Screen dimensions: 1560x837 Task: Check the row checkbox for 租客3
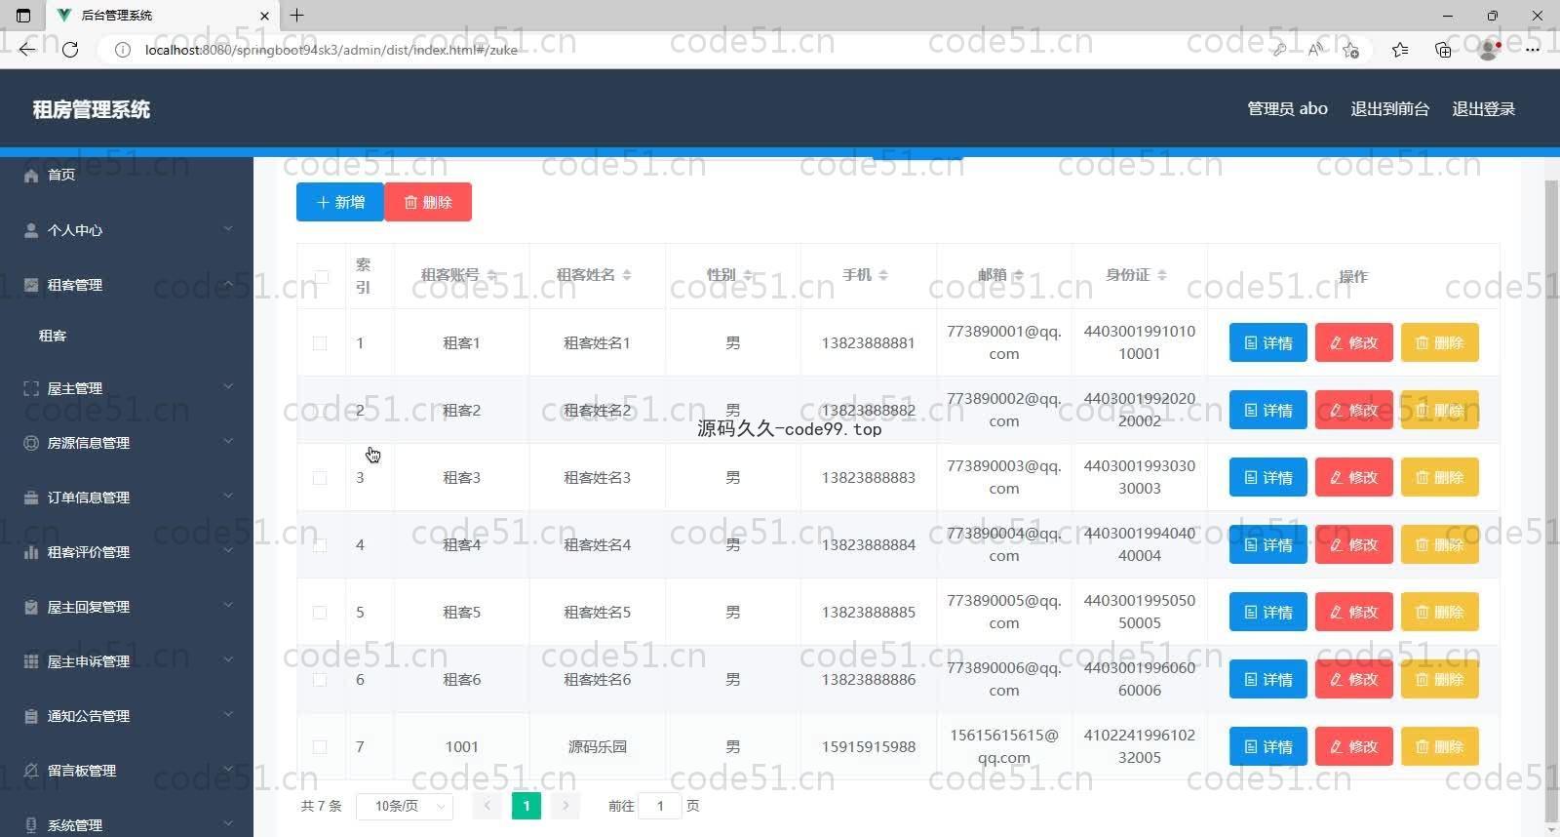320,478
